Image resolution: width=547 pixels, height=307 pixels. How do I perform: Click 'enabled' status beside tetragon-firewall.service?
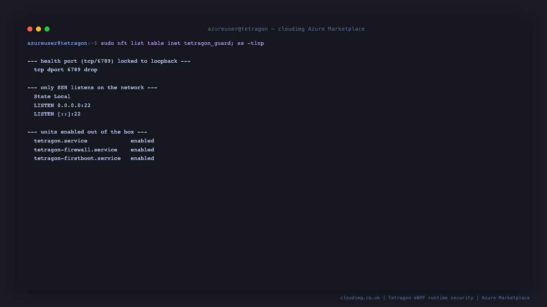142,150
